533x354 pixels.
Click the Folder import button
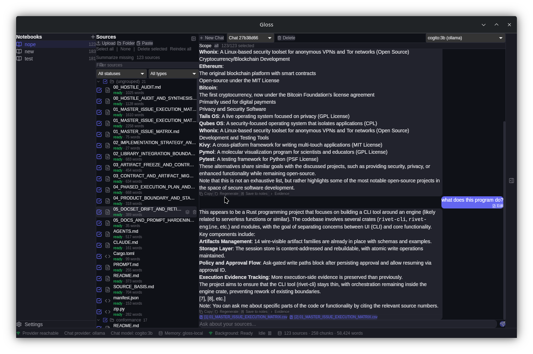126,43
